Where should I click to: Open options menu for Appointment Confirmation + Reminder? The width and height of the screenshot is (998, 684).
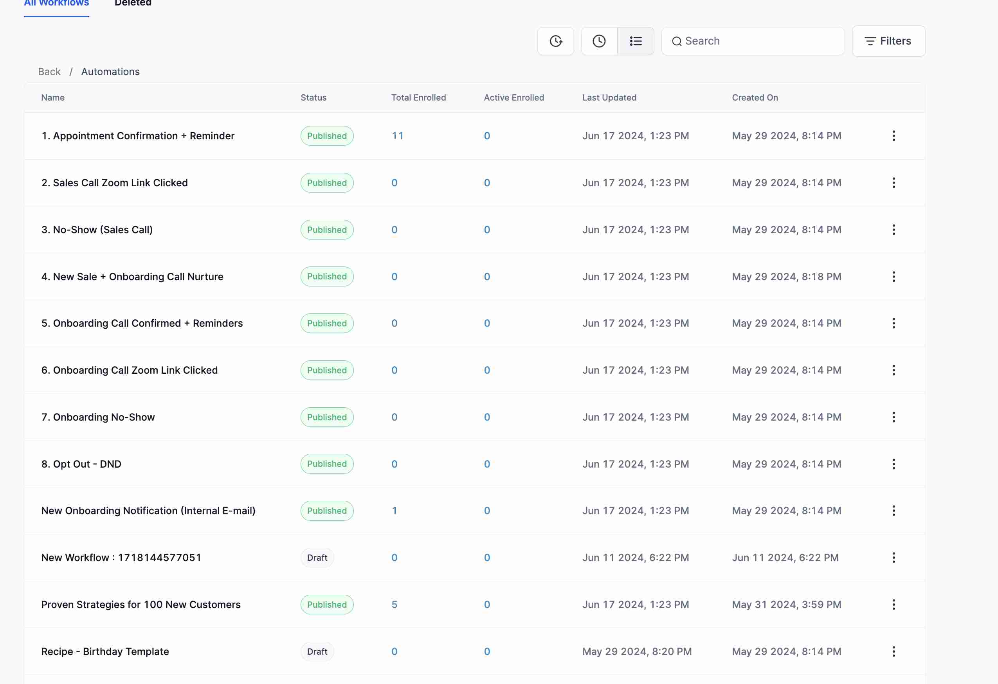[x=894, y=136]
